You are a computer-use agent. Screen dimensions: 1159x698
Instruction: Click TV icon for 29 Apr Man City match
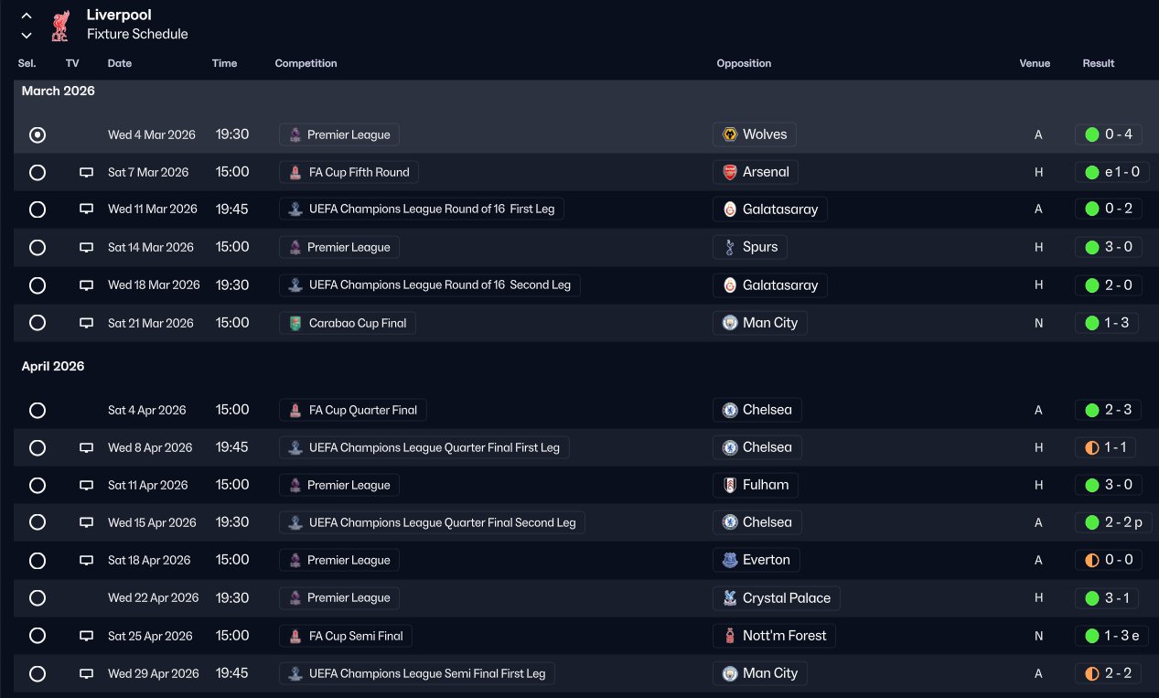[x=87, y=673]
